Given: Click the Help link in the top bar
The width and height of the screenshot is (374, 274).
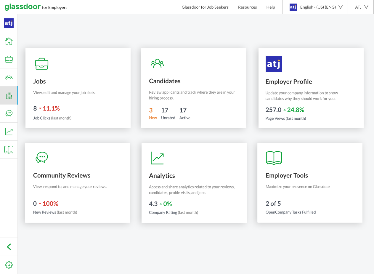Looking at the screenshot, I should tap(270, 7).
